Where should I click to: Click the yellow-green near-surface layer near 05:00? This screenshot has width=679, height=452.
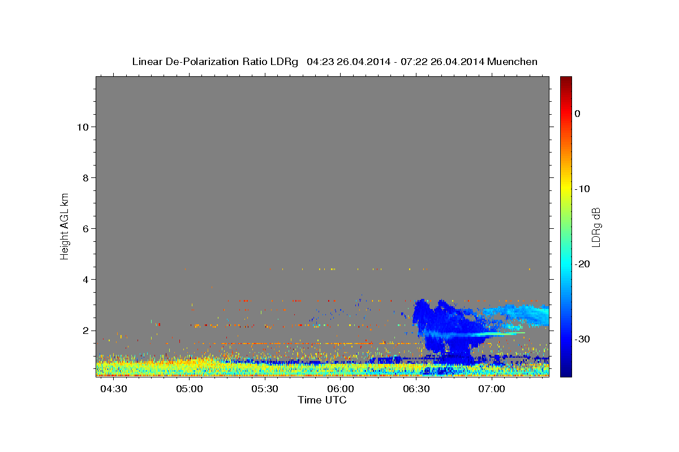click(189, 366)
